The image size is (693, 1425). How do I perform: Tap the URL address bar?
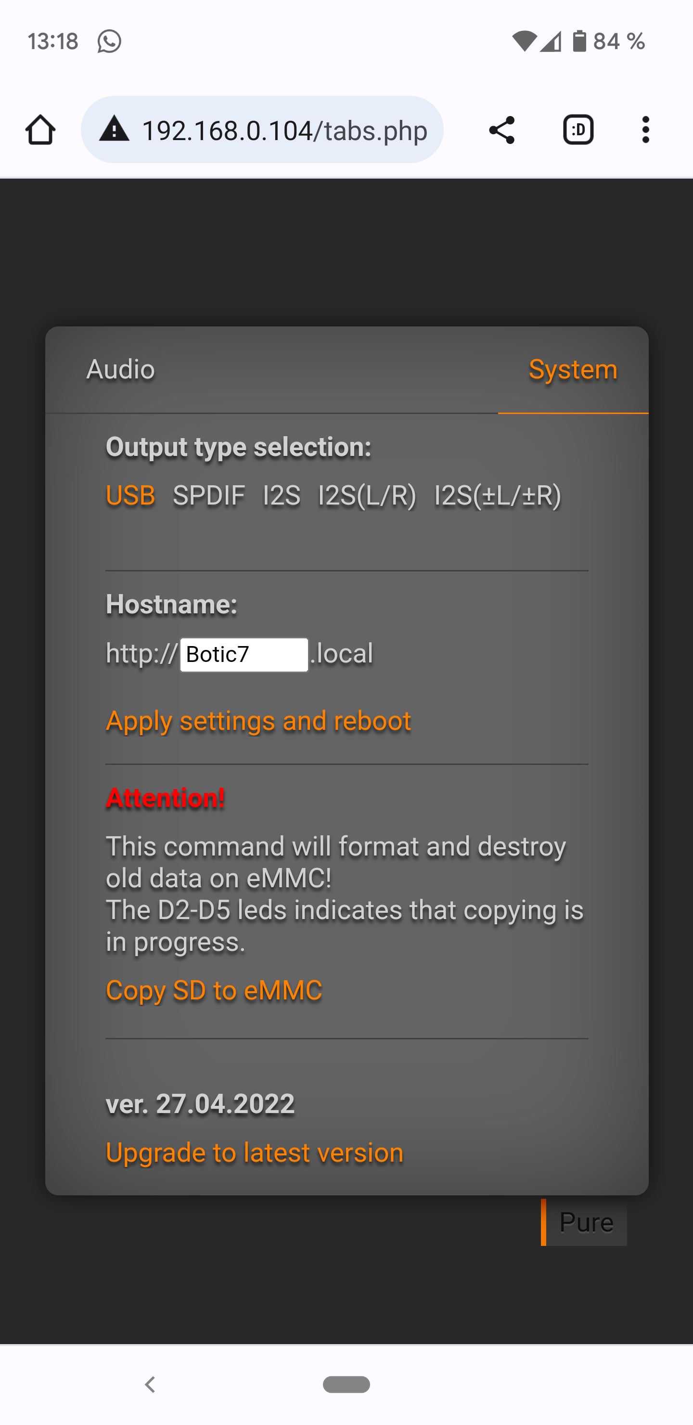284,130
